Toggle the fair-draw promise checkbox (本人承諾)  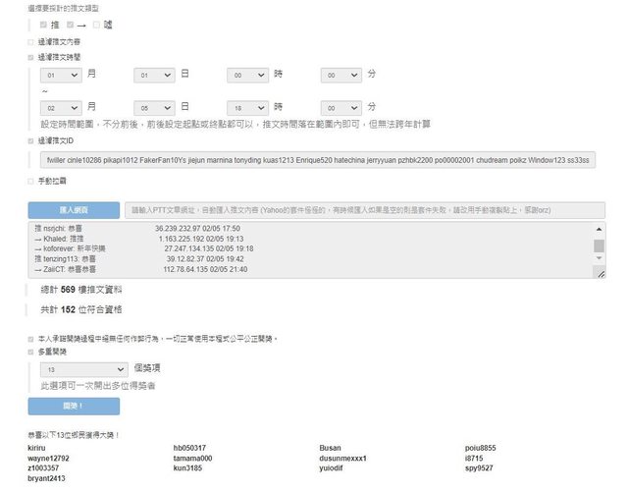click(30, 338)
